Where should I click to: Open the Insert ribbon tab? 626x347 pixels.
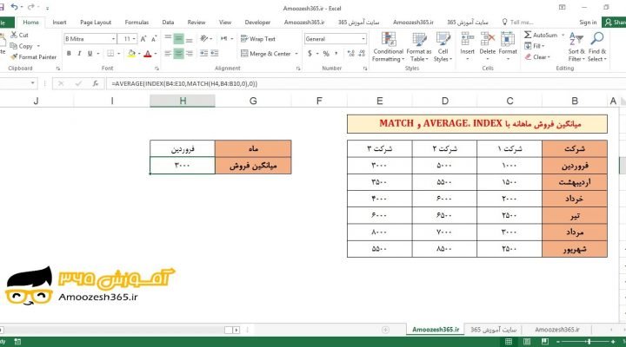tap(59, 23)
